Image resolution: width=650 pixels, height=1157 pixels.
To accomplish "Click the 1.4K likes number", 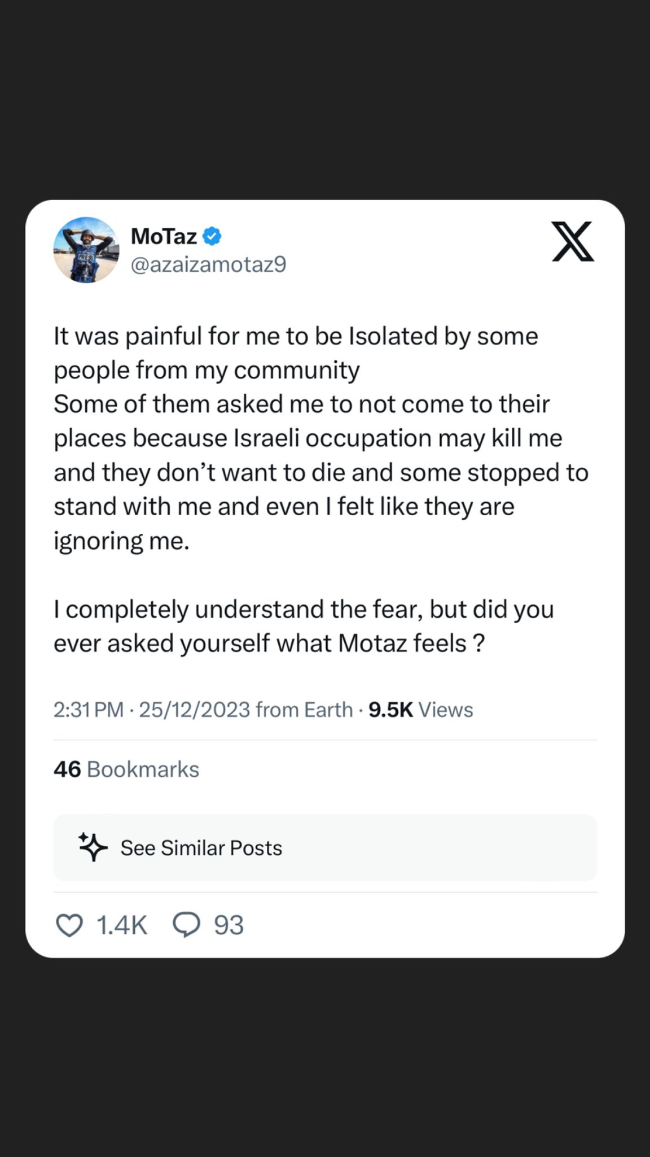I will pyautogui.click(x=122, y=925).
